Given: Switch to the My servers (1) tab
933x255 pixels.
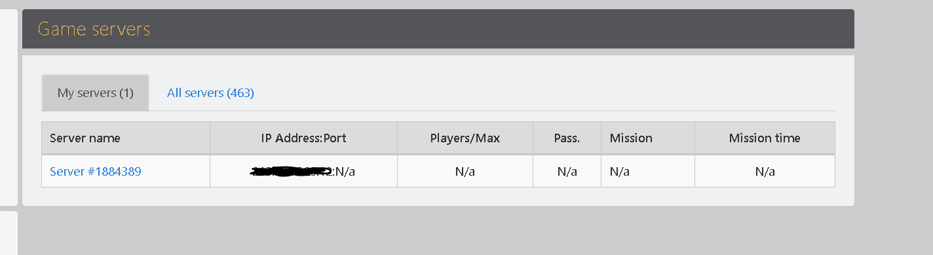Looking at the screenshot, I should click(96, 93).
